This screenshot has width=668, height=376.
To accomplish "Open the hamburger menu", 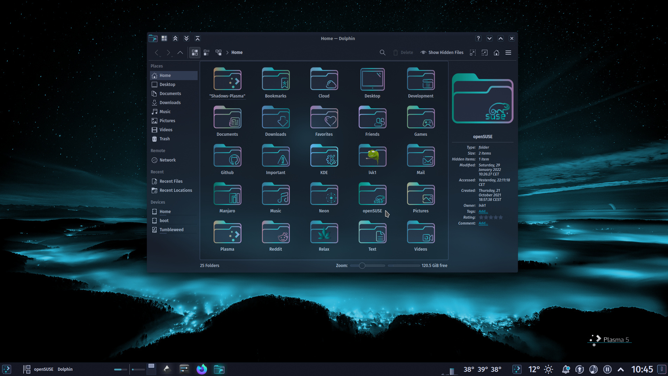I will (x=508, y=53).
